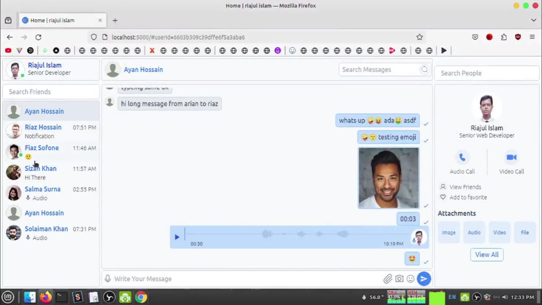Click the 'hi long message from arian' bubble
The image size is (542, 305).
tap(169, 103)
